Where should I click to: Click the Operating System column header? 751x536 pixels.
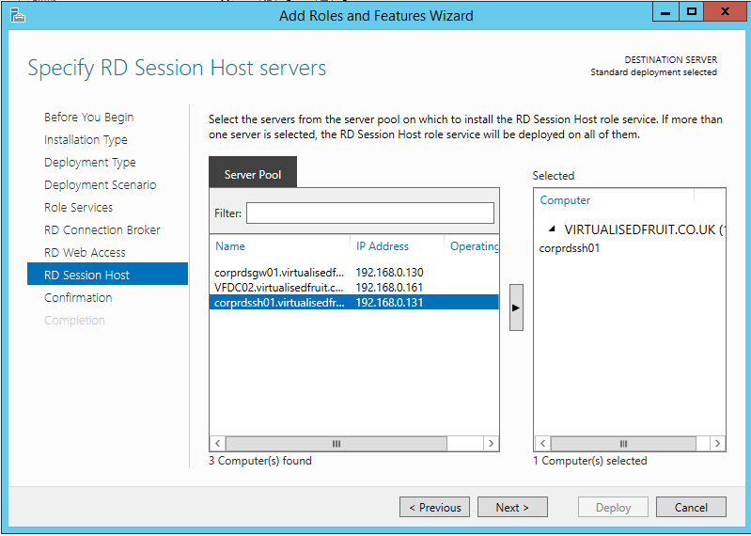coord(474,246)
